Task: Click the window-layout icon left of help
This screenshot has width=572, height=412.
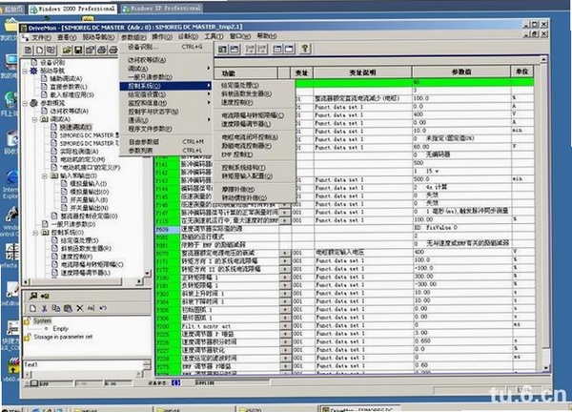Action: coord(289,49)
